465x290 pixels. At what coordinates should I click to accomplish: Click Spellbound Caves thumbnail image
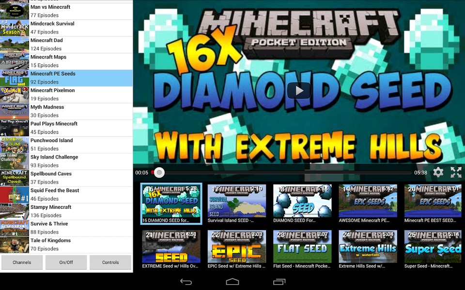click(15, 178)
